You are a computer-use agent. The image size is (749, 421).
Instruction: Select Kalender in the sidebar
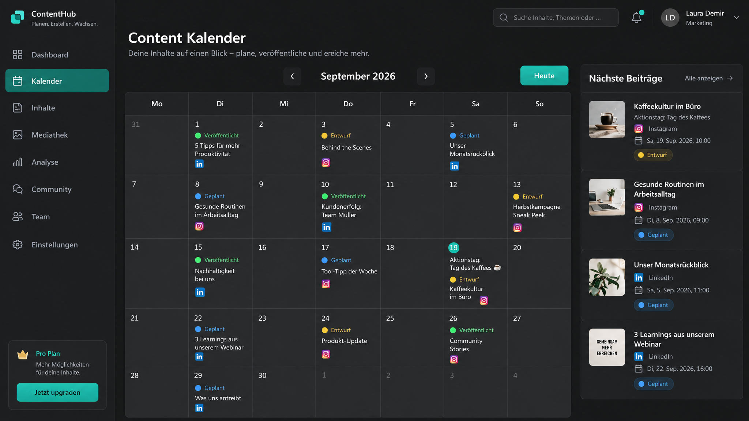tap(57, 81)
